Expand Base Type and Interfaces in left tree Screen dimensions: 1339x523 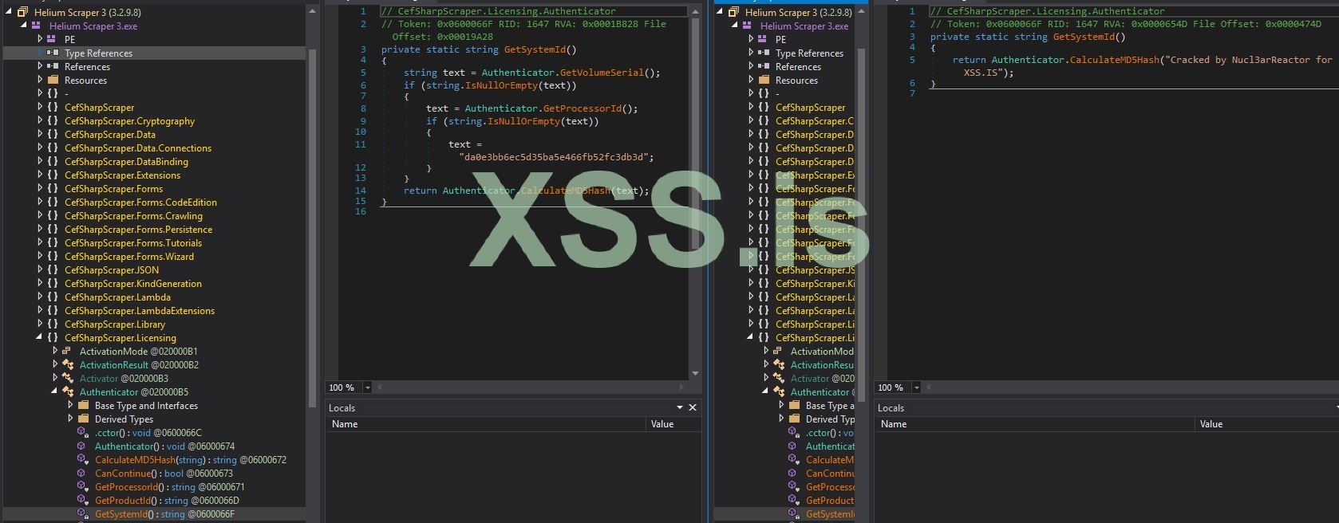tap(70, 405)
